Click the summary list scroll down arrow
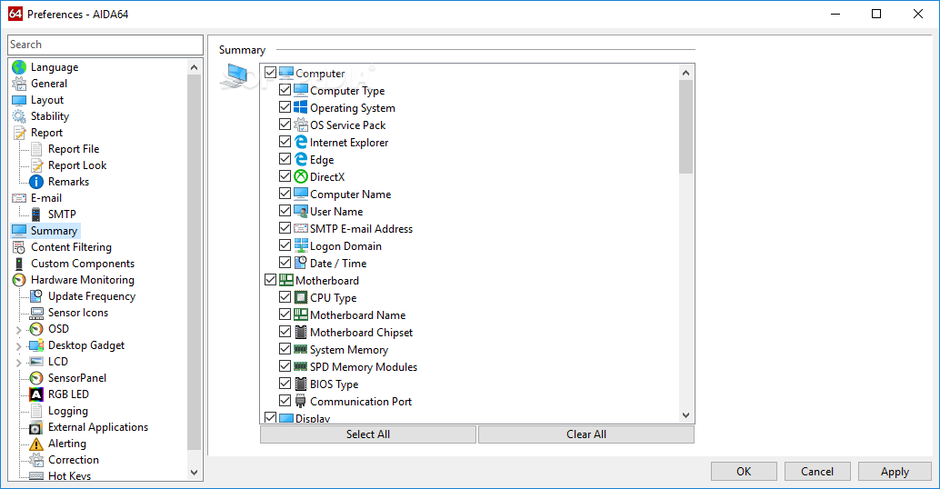940x489 pixels. pos(685,414)
